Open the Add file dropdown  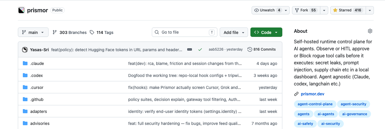pos(234,32)
